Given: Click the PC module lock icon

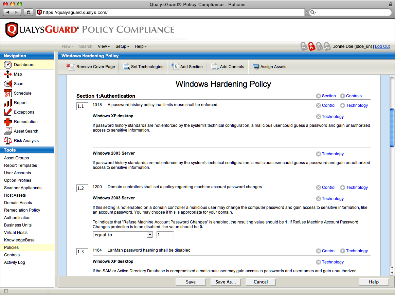Looking at the screenshot, I should (311, 47).
